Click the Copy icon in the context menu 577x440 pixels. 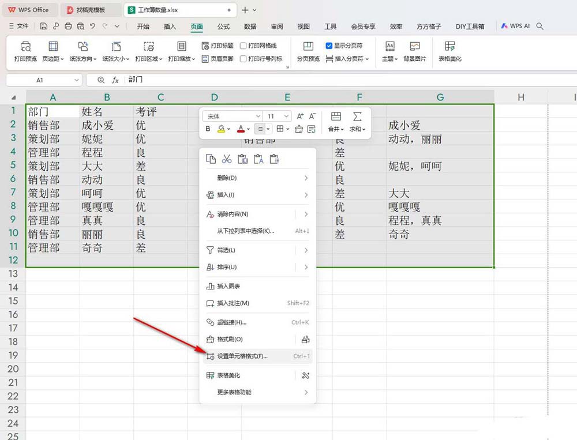click(211, 159)
